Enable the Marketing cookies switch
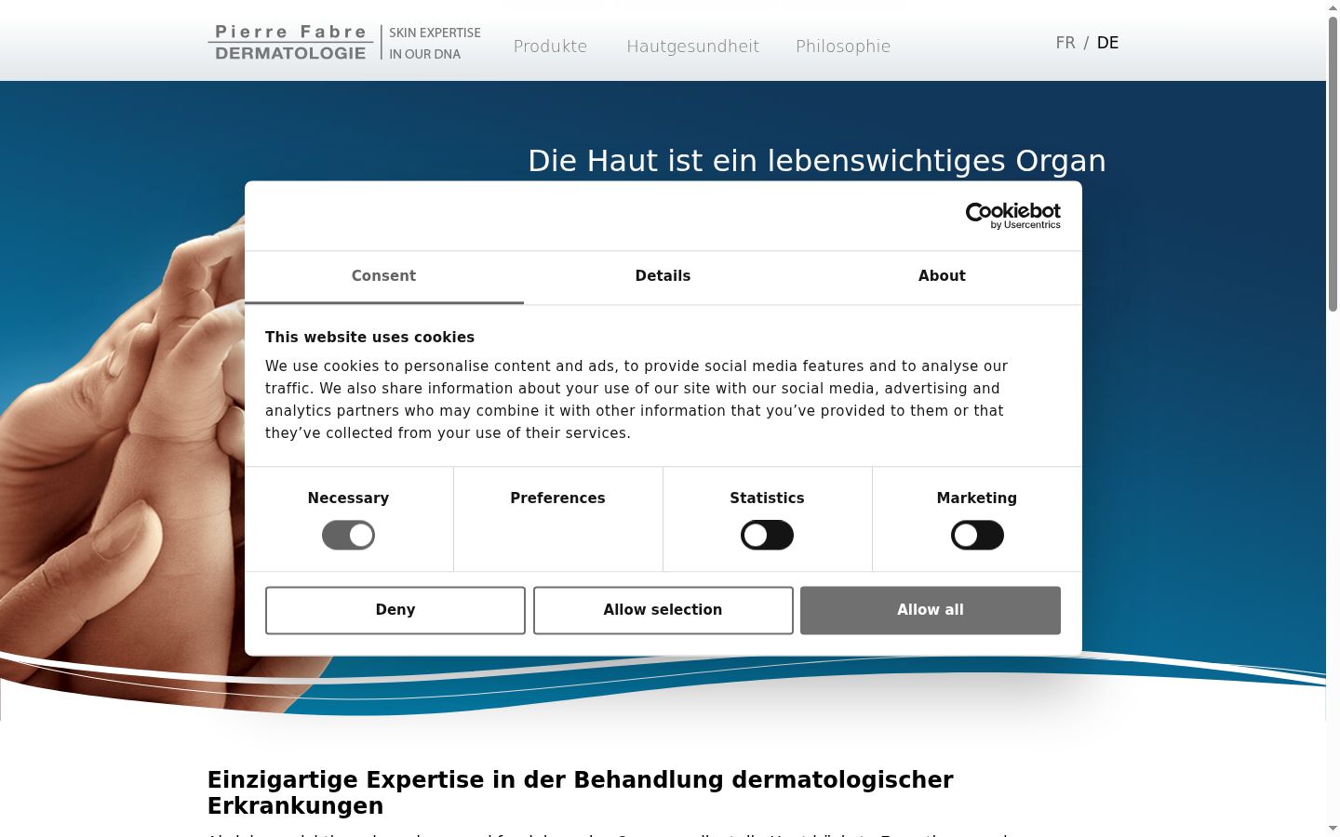This screenshot has width=1340, height=837. (977, 536)
